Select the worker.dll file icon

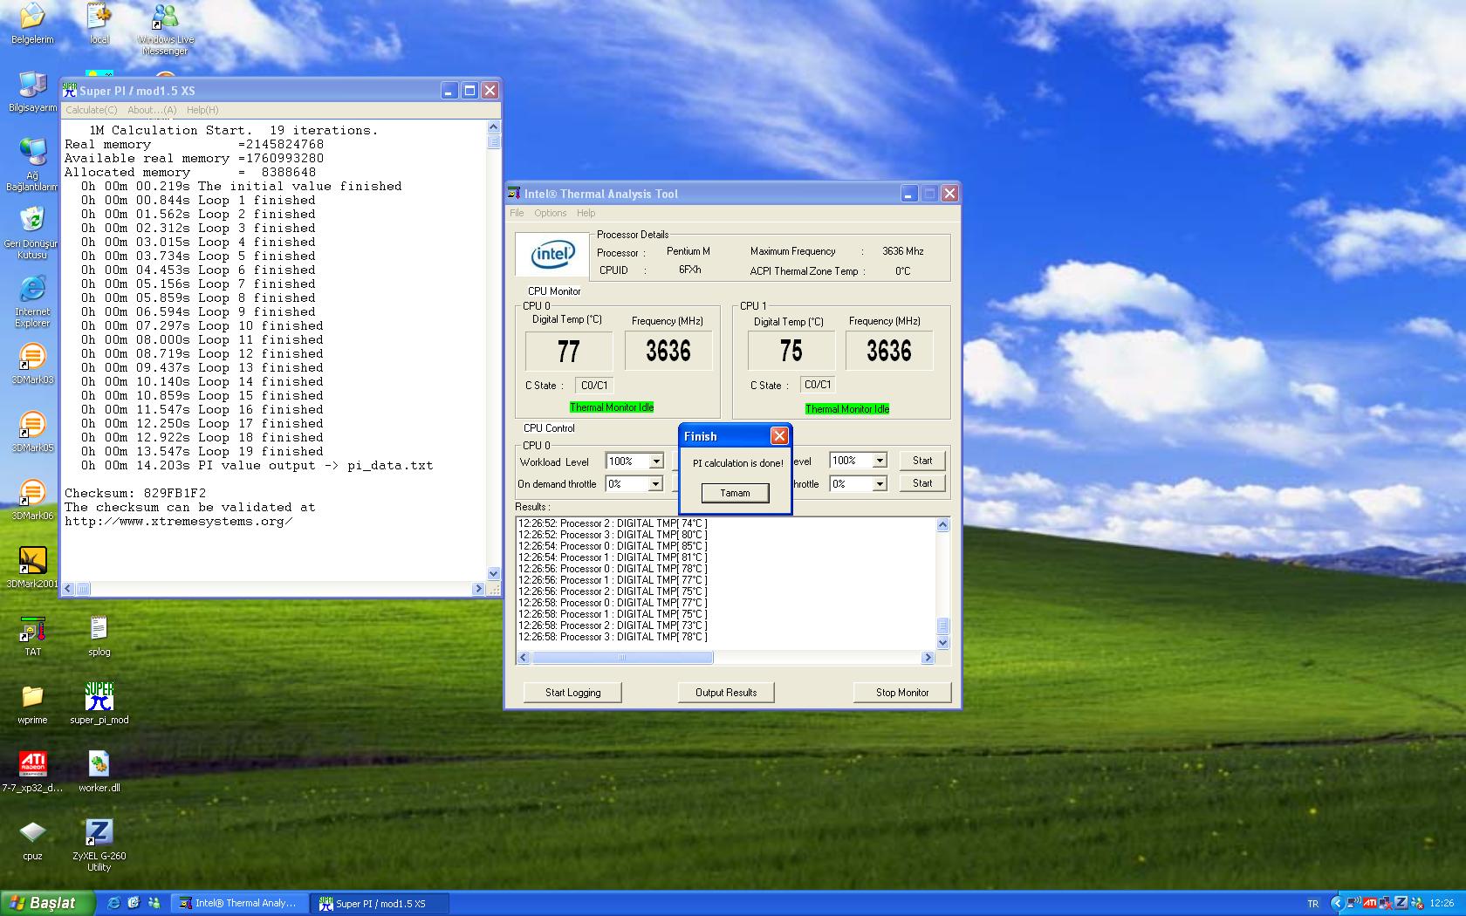99,772
